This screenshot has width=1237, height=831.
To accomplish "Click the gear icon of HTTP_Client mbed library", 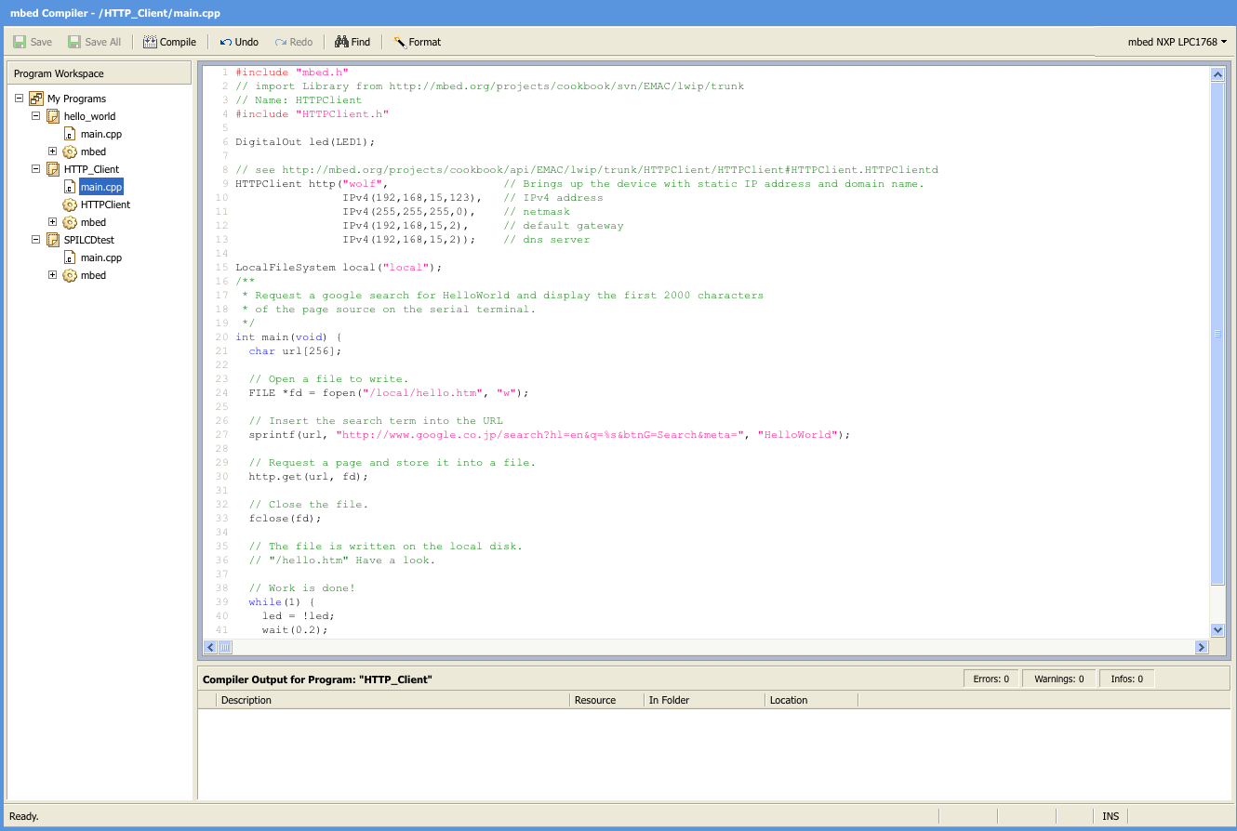I will [x=70, y=222].
